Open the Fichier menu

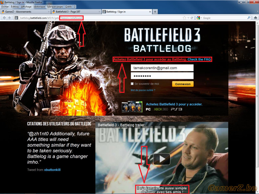(5, 7)
